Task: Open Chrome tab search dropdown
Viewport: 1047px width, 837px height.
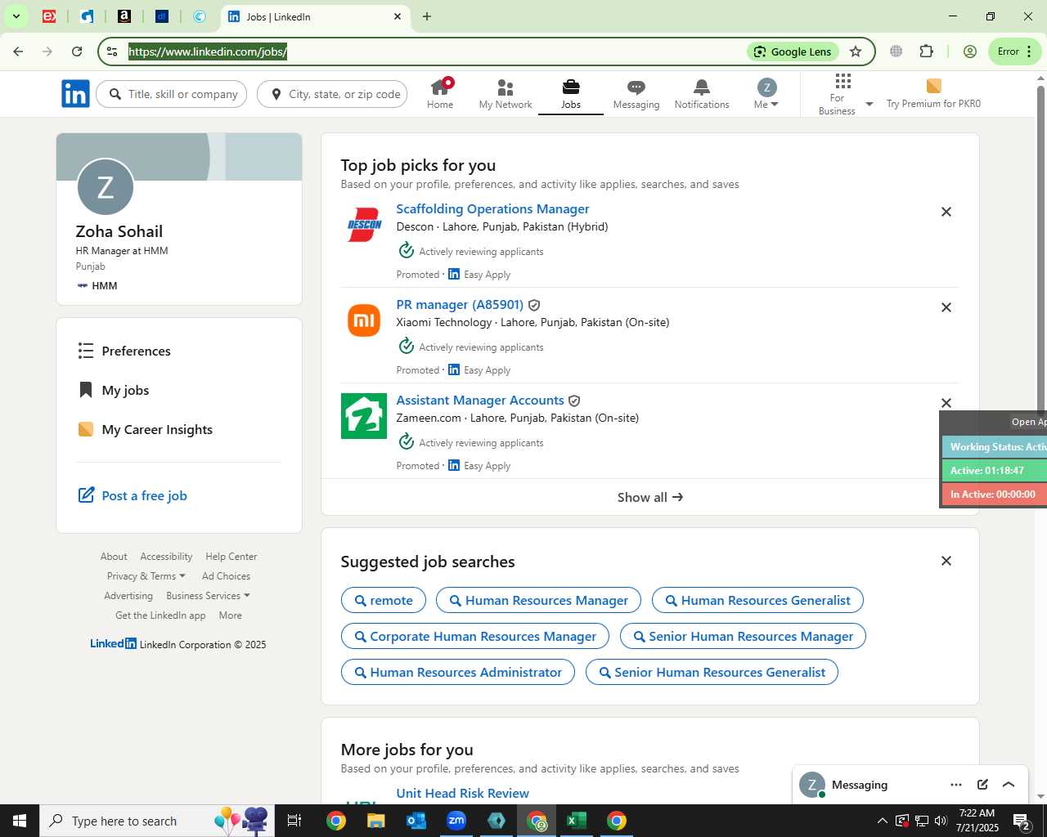Action: [16, 16]
